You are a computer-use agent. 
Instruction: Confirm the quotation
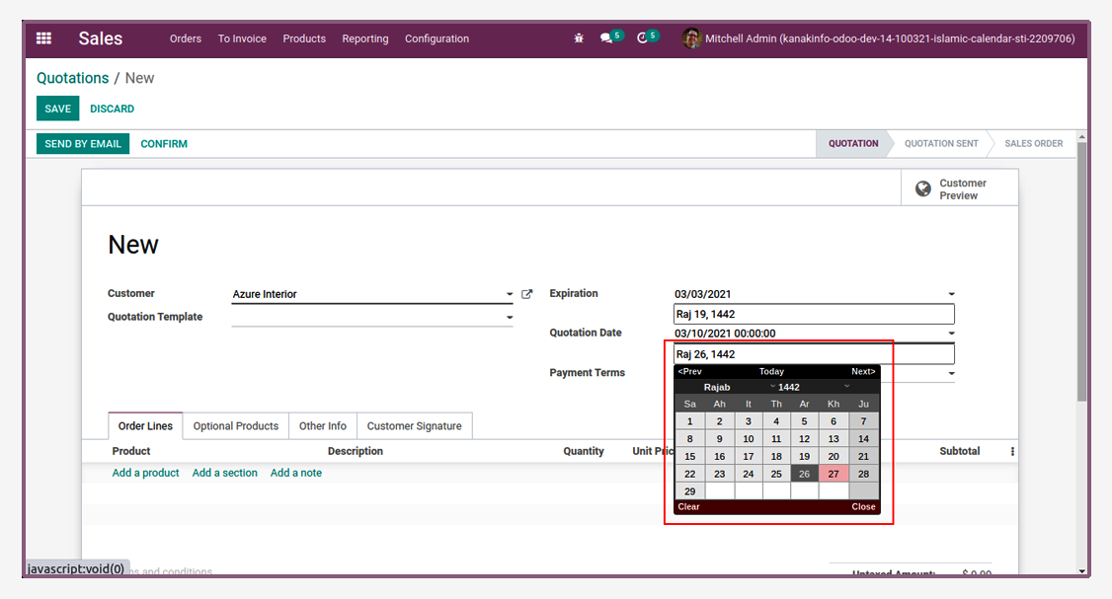point(164,144)
